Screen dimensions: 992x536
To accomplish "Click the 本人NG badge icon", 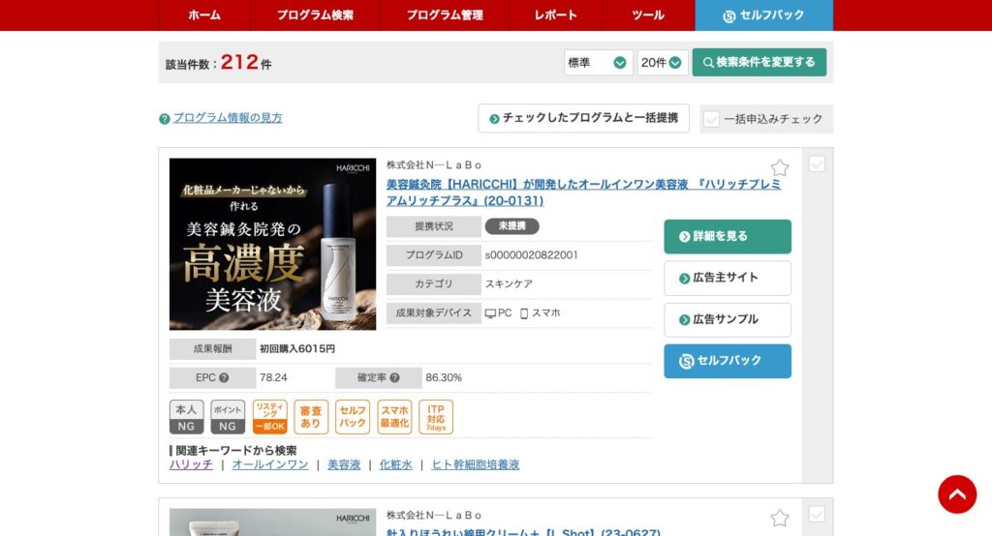I will 187,417.
